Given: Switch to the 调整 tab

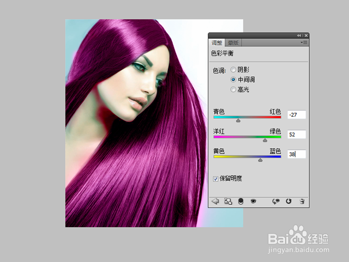Looking at the screenshot, I should 217,42.
